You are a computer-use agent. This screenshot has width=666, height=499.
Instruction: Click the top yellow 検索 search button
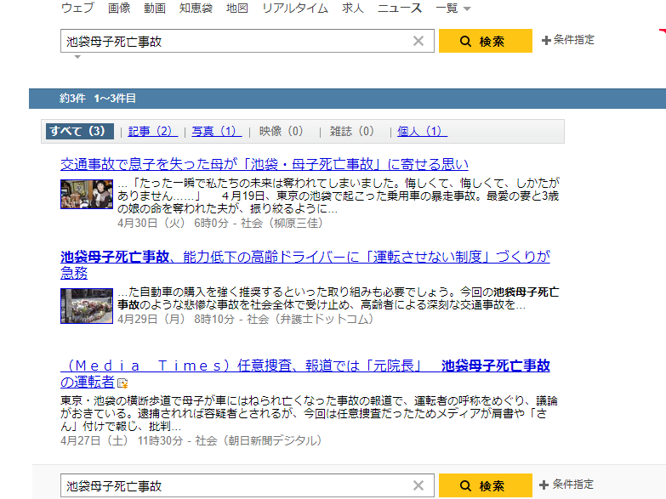[485, 41]
